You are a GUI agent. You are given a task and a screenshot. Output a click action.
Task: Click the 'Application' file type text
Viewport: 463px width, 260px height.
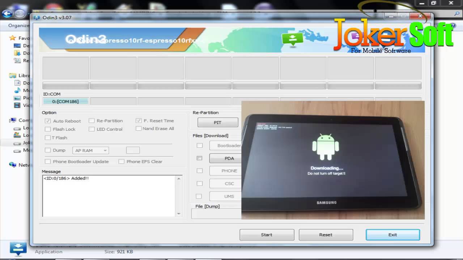point(48,252)
